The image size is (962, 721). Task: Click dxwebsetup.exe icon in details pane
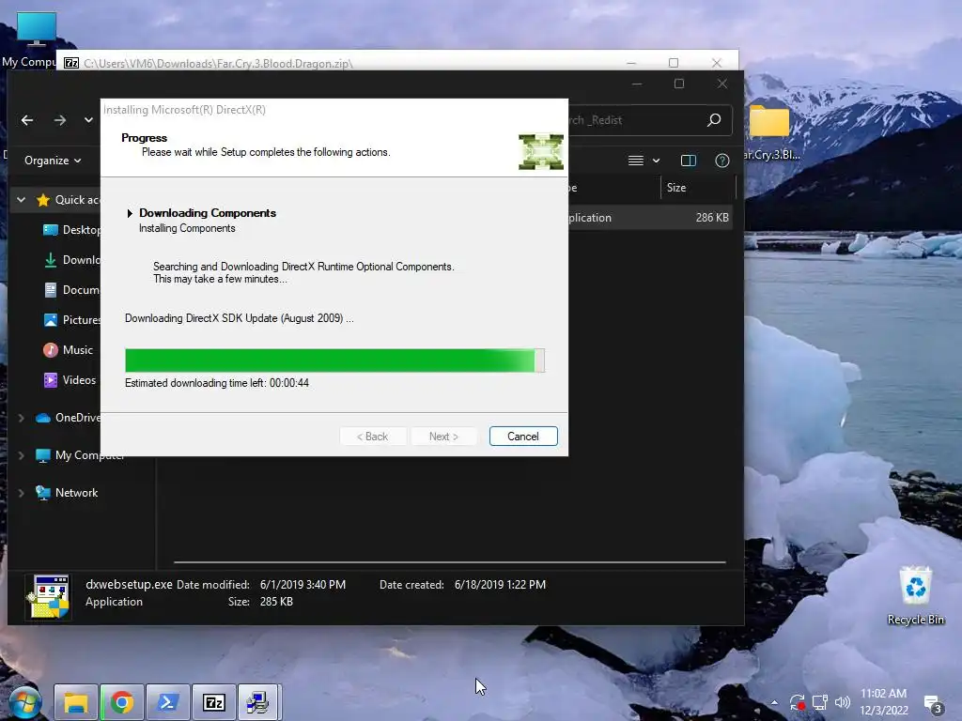click(48, 596)
